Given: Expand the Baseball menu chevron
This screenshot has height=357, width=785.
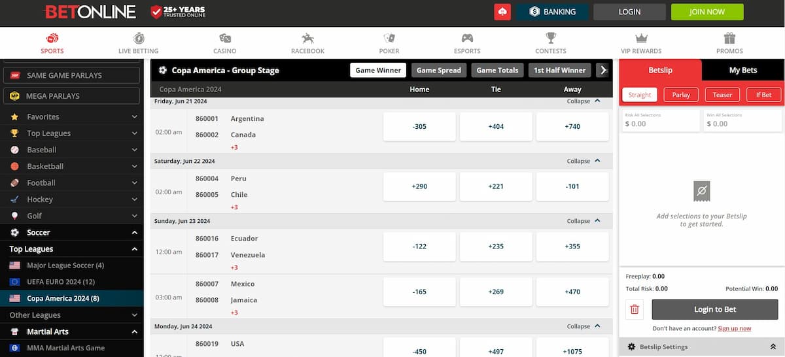Looking at the screenshot, I should coord(134,150).
